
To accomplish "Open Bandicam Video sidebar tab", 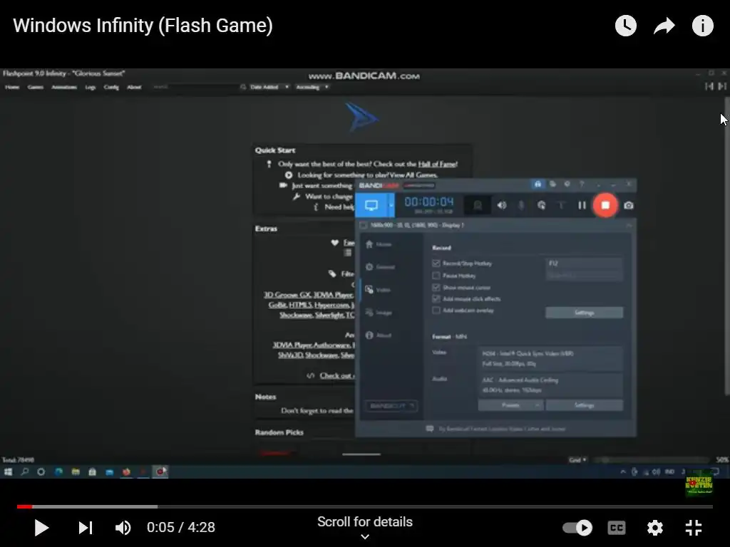I will tap(378, 290).
